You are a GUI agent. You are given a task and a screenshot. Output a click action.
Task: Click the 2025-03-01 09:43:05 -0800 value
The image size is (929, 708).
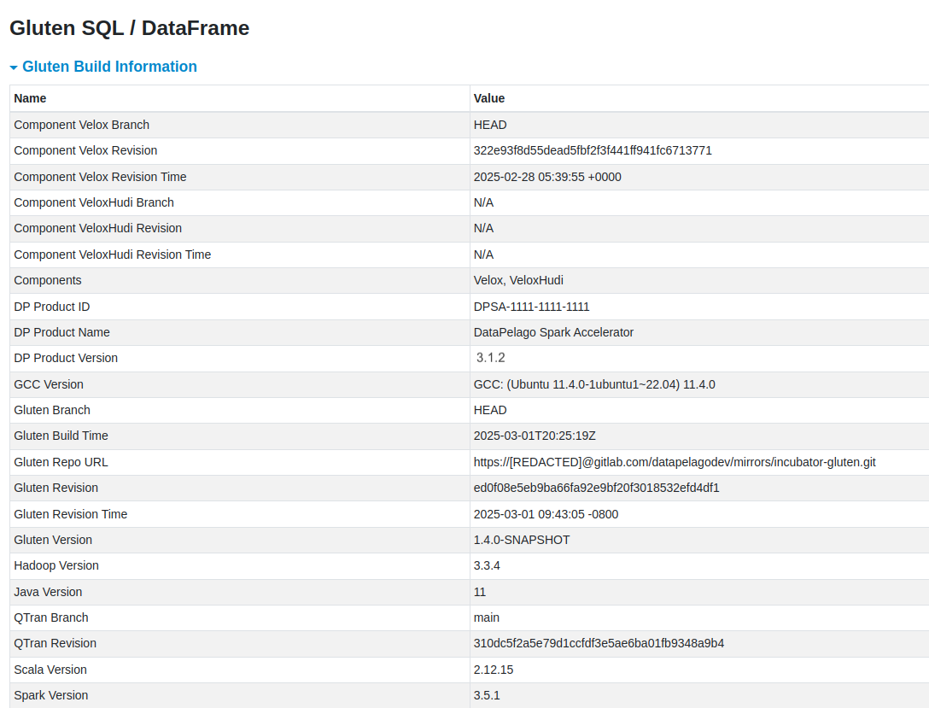coord(546,514)
